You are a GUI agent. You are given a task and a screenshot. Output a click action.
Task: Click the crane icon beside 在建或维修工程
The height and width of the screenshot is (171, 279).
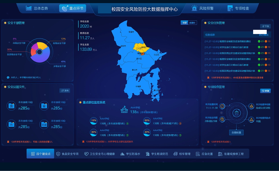[220, 154]
